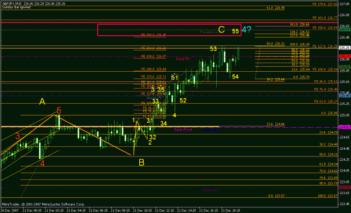Click current price tag 226.26 on the price axis

344,48
